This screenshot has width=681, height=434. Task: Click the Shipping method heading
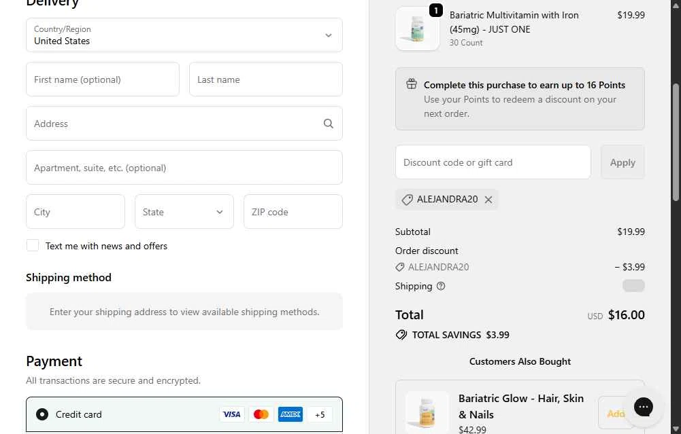69,278
